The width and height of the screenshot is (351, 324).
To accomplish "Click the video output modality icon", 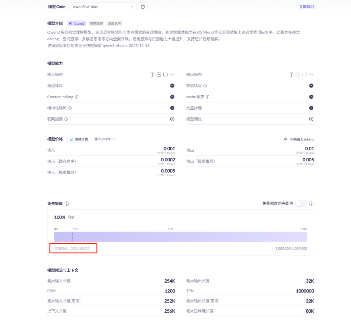I will (x=305, y=74).
